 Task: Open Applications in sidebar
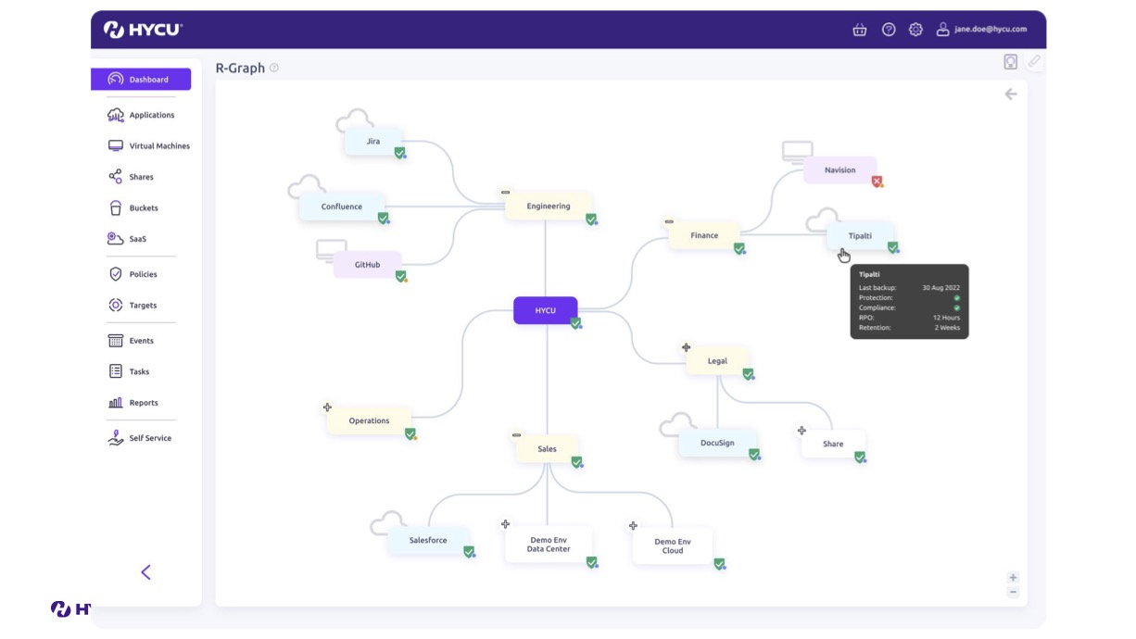point(141,115)
